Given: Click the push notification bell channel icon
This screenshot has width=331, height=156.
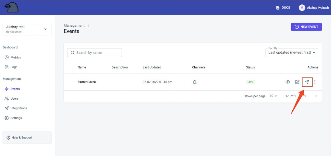Looking at the screenshot, I should coord(195,82).
